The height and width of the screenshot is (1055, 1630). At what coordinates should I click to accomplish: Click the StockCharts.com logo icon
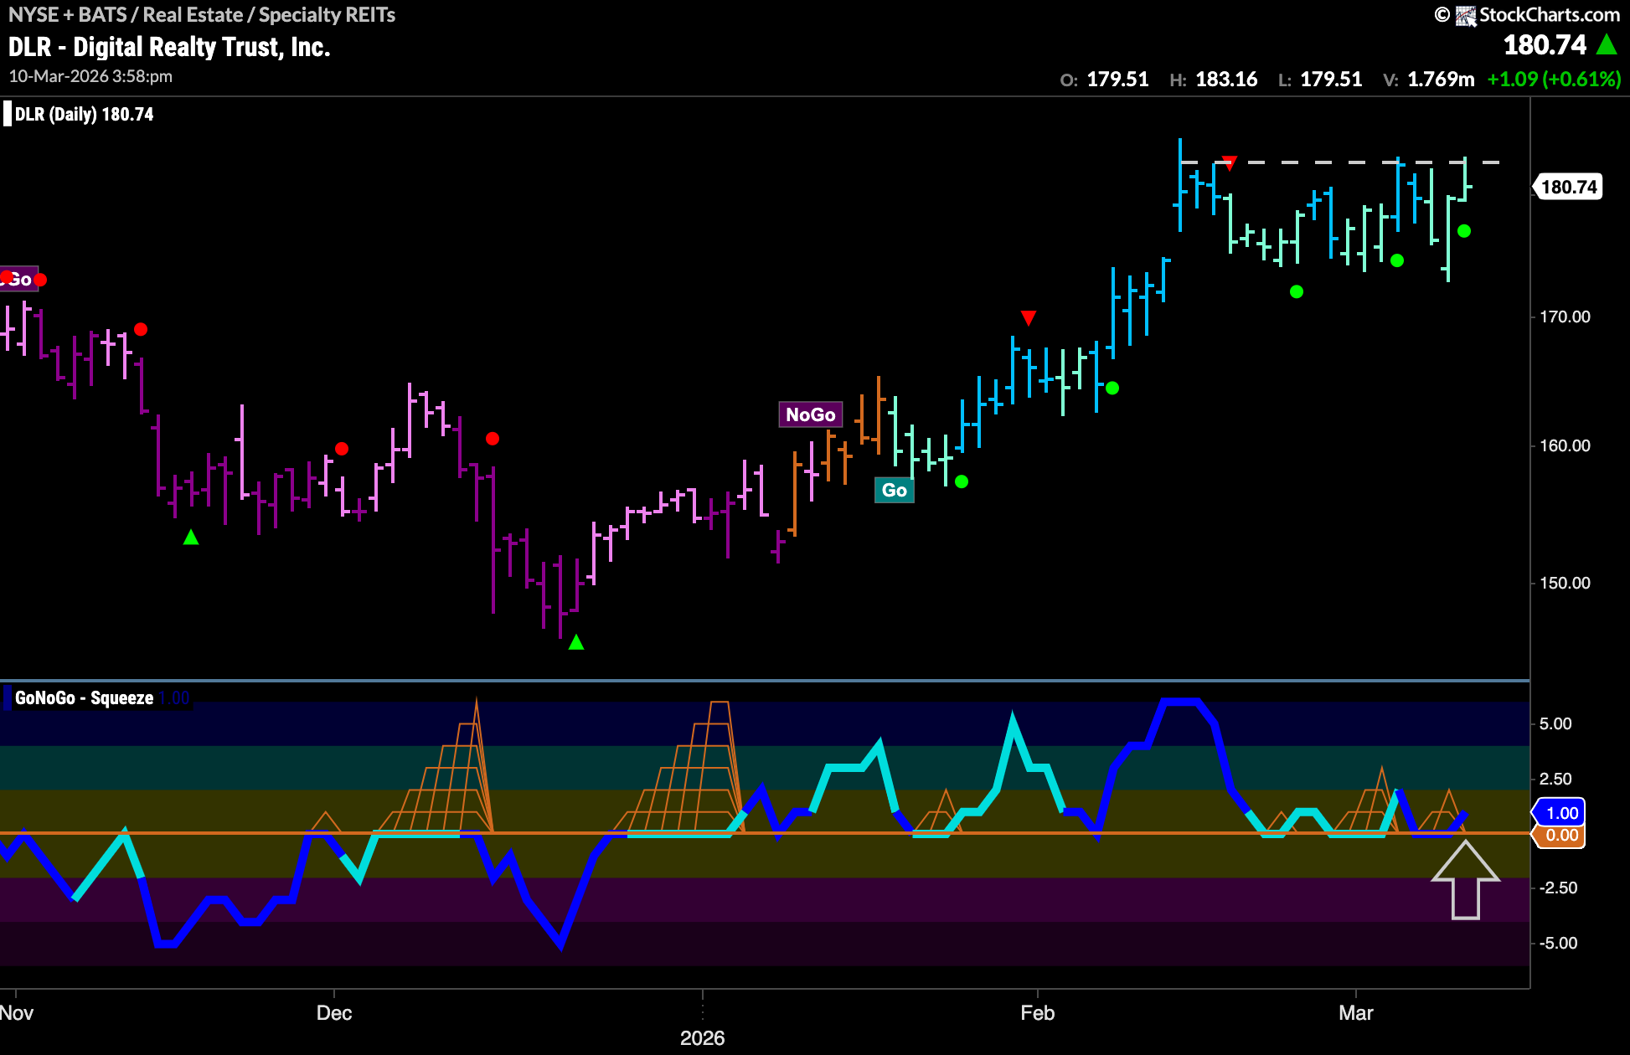(1466, 15)
